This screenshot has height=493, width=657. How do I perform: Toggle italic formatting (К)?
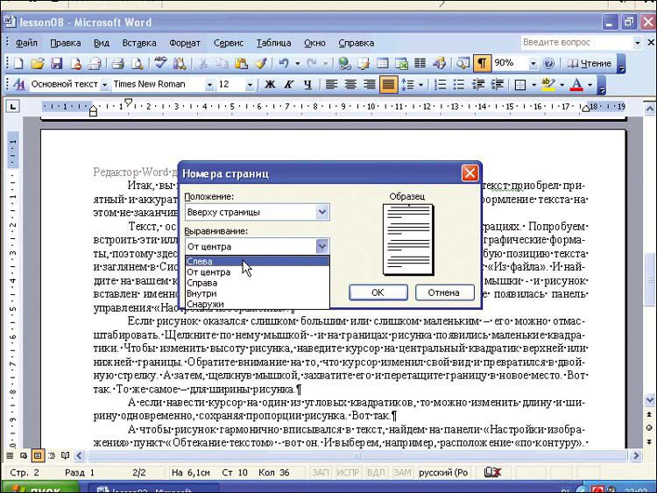(x=289, y=85)
